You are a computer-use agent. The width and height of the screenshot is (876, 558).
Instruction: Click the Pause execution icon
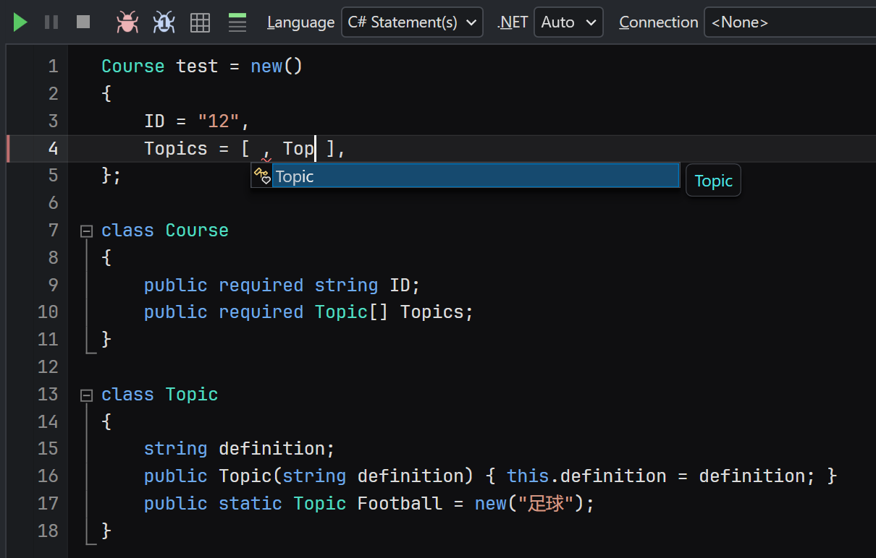51,22
